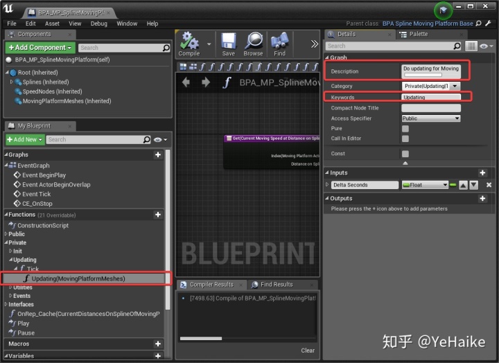The image size is (499, 363).
Task: Open the Debug menu
Action: (x=99, y=24)
